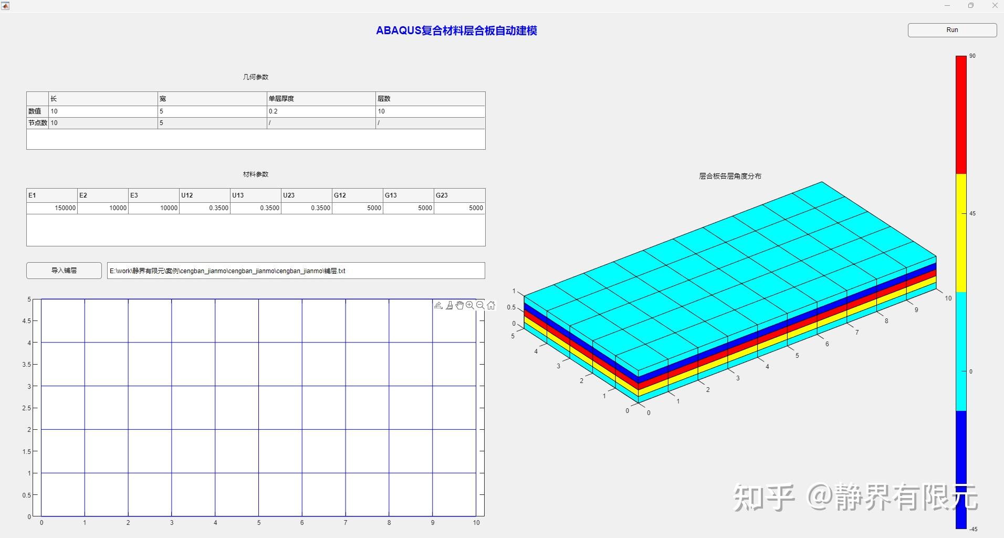The image size is (1004, 538).
Task: Restore default plot view with the home icon
Action: pyautogui.click(x=490, y=305)
